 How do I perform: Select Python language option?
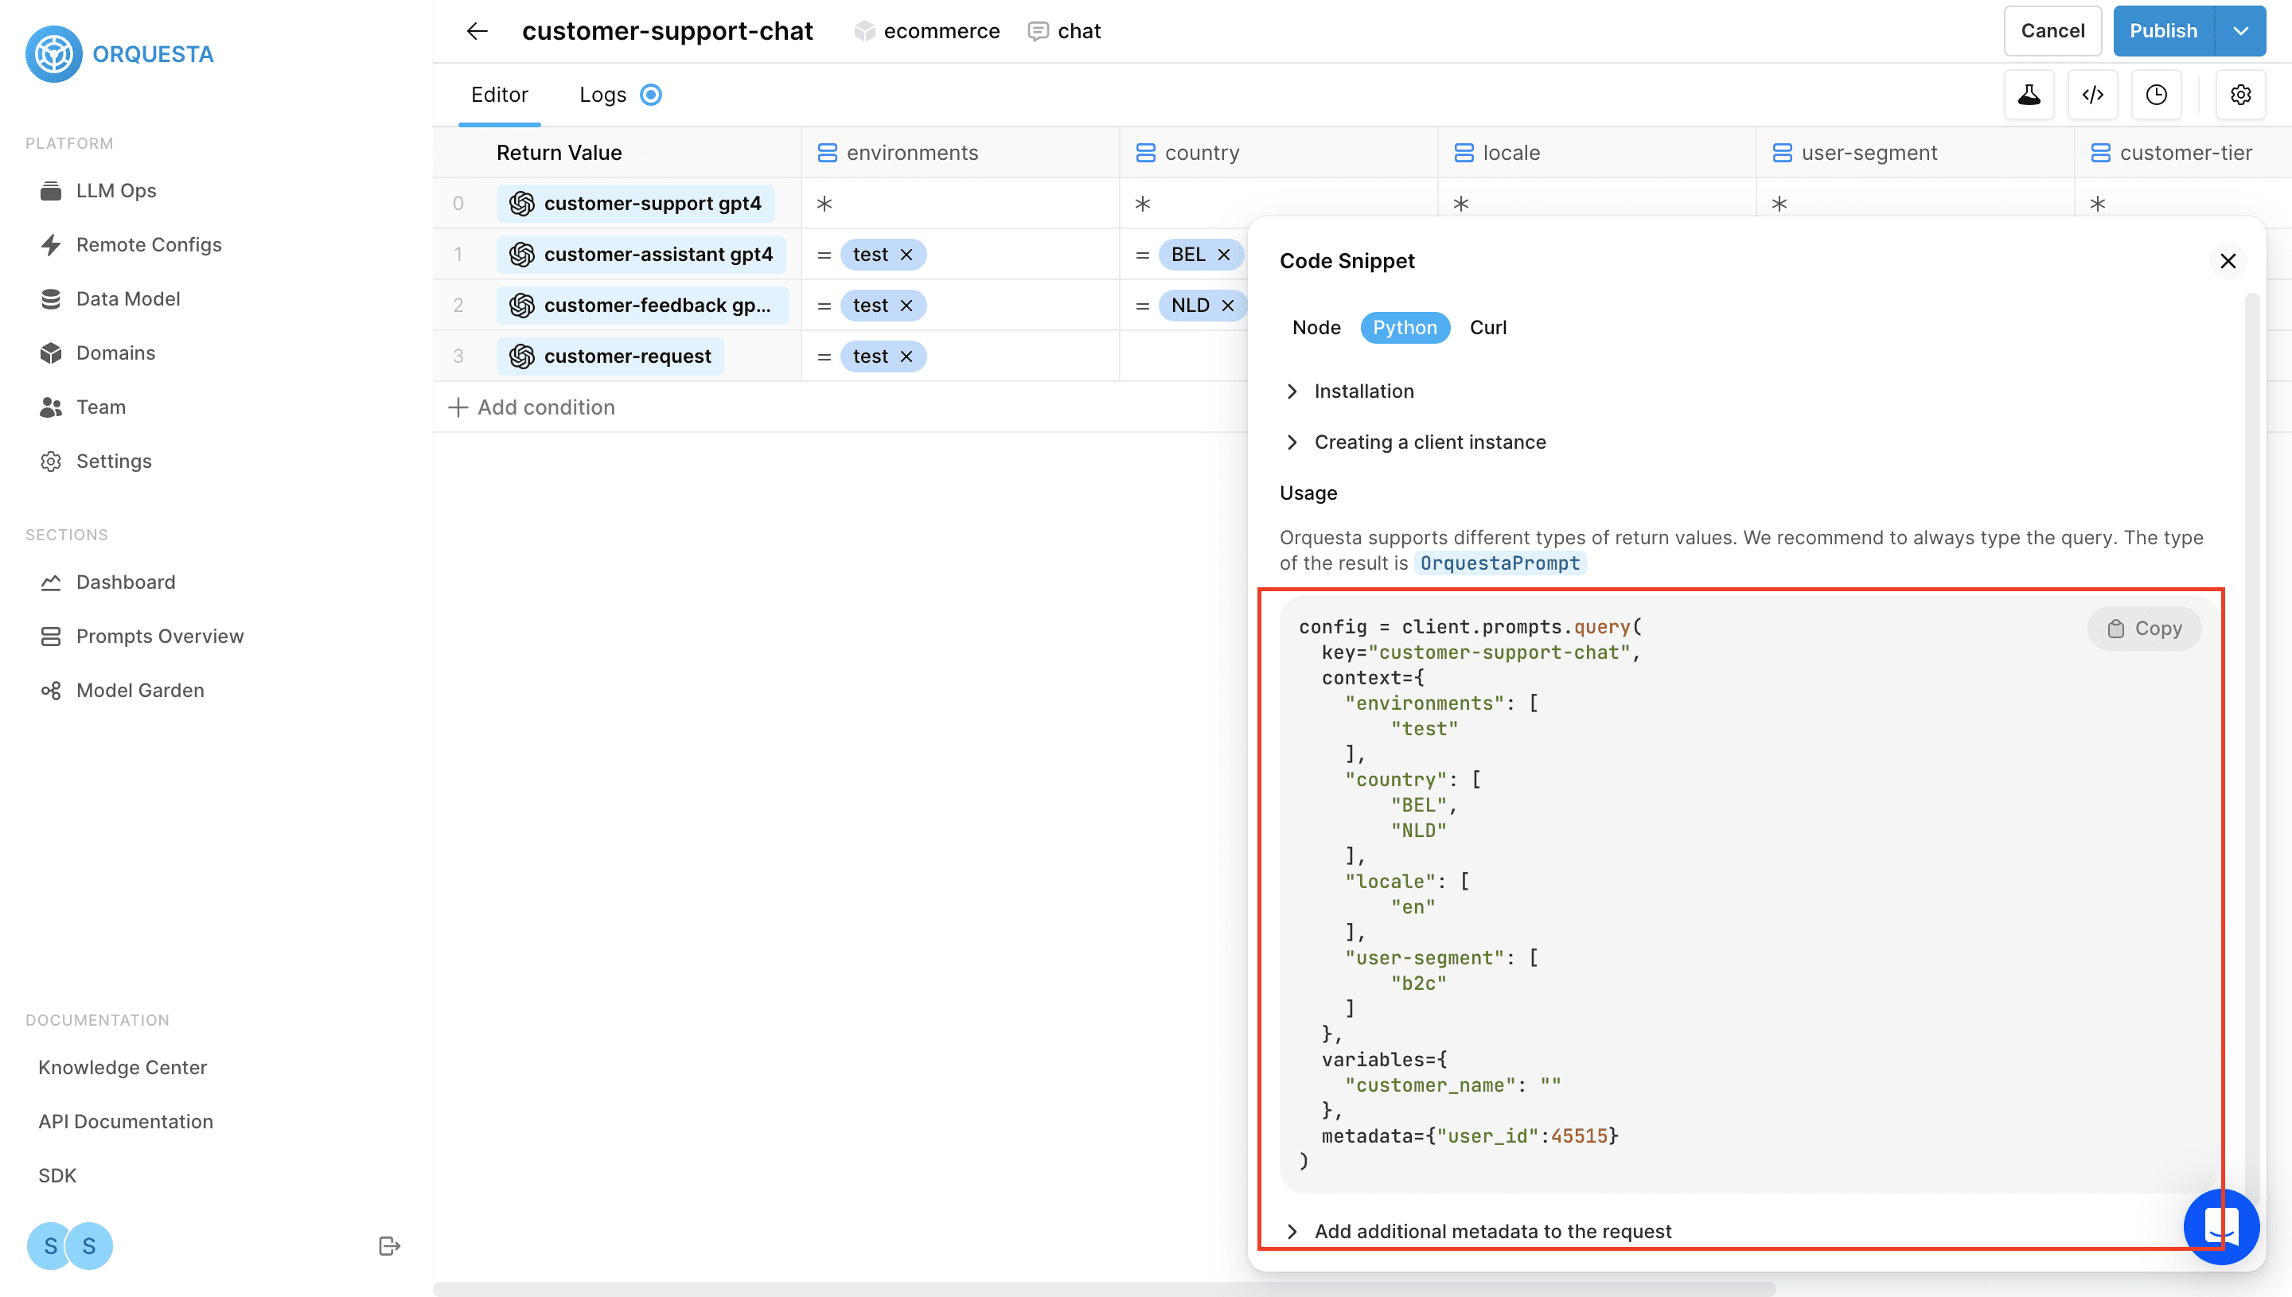click(x=1404, y=328)
